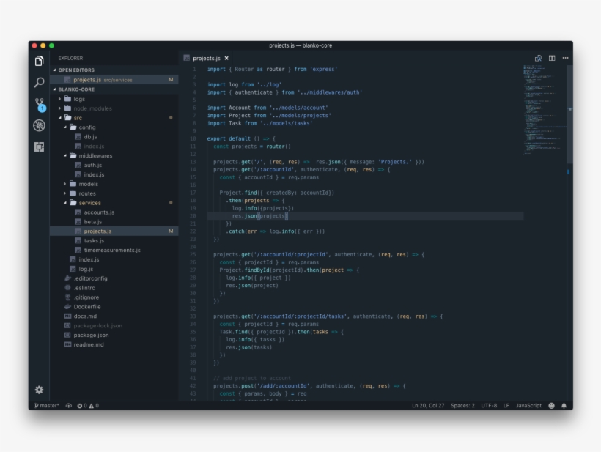Screen dimensions: 601x452
Task: Open the Debug view icon
Action: pyautogui.click(x=40, y=125)
